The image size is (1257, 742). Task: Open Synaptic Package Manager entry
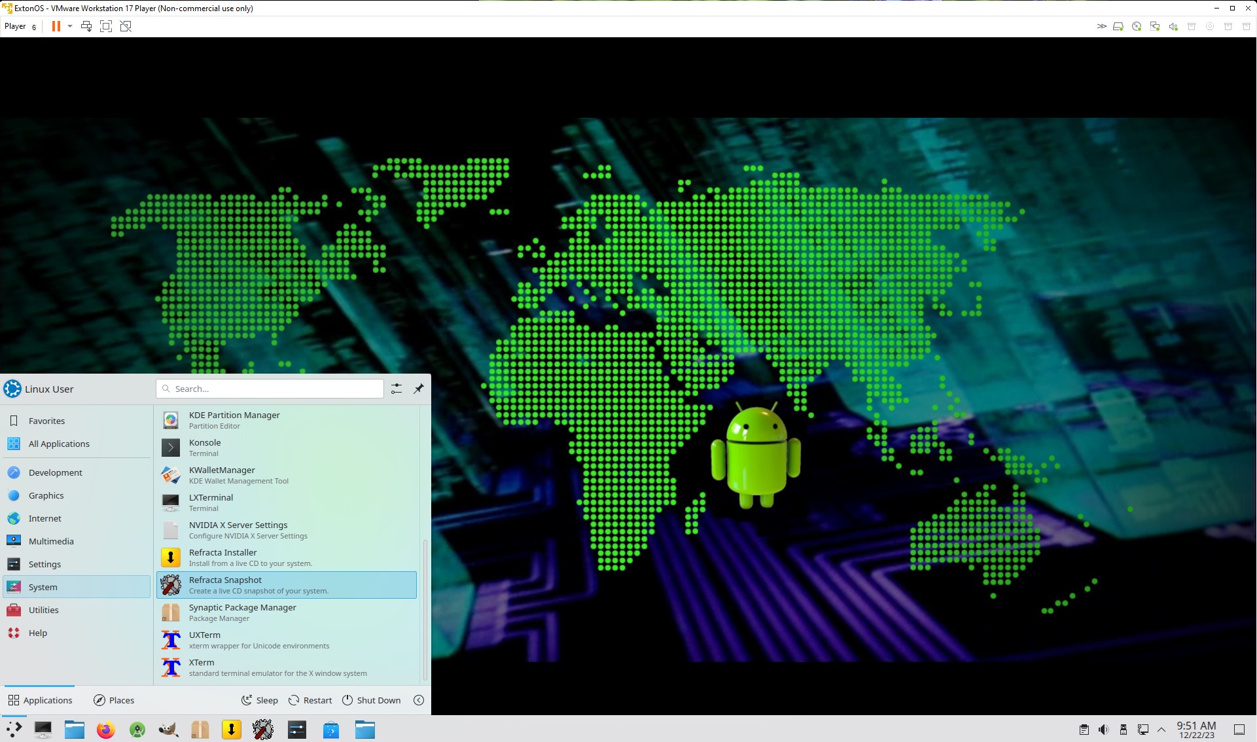287,612
